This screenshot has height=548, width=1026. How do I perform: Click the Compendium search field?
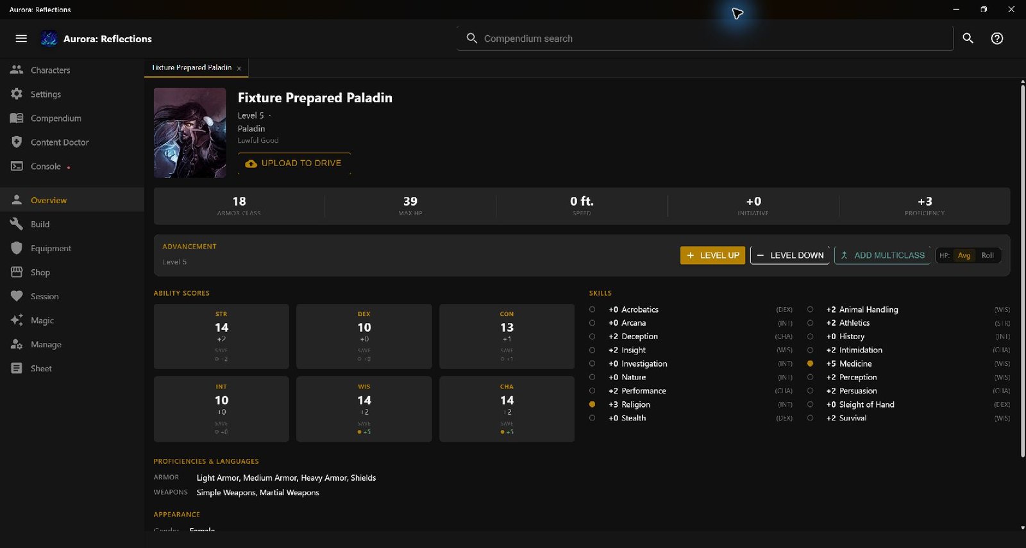pyautogui.click(x=705, y=38)
